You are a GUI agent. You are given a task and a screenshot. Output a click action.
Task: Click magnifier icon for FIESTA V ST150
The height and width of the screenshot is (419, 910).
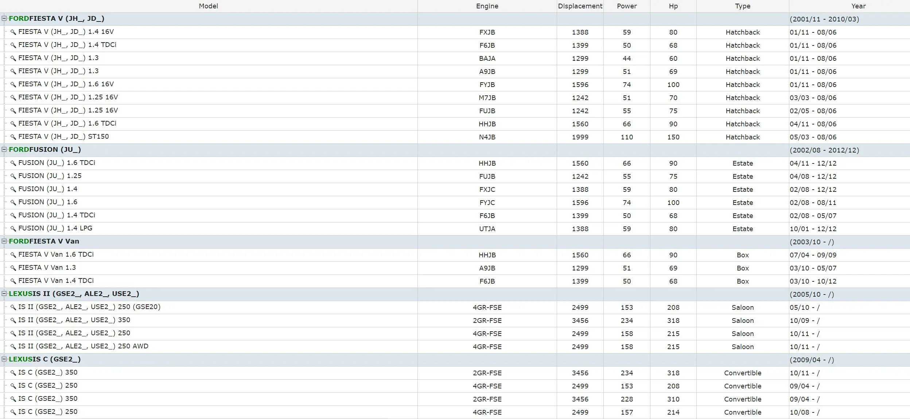[13, 137]
